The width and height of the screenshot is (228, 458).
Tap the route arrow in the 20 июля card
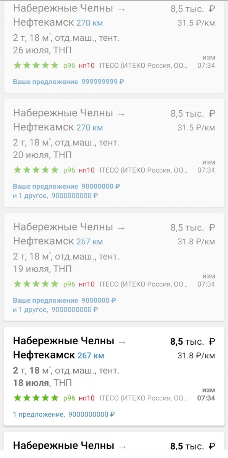point(121,114)
